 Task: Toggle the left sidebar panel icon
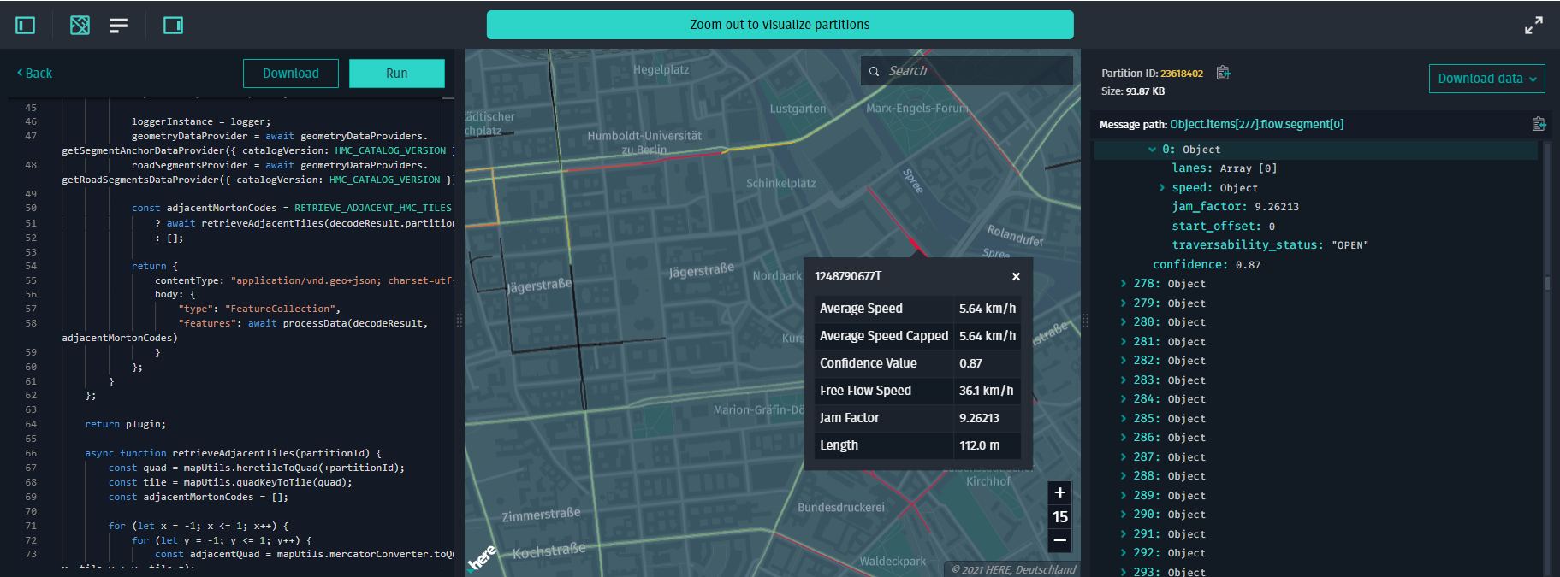(x=26, y=26)
